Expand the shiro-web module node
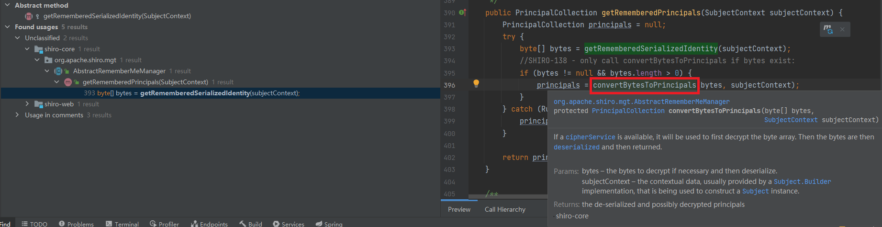The width and height of the screenshot is (882, 227). pos(27,104)
